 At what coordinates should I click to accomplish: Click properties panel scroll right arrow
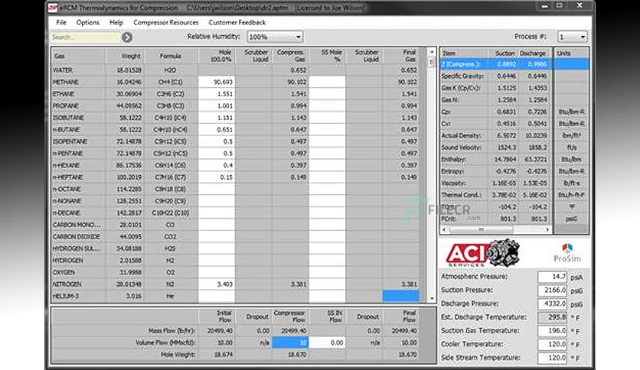click(547, 230)
